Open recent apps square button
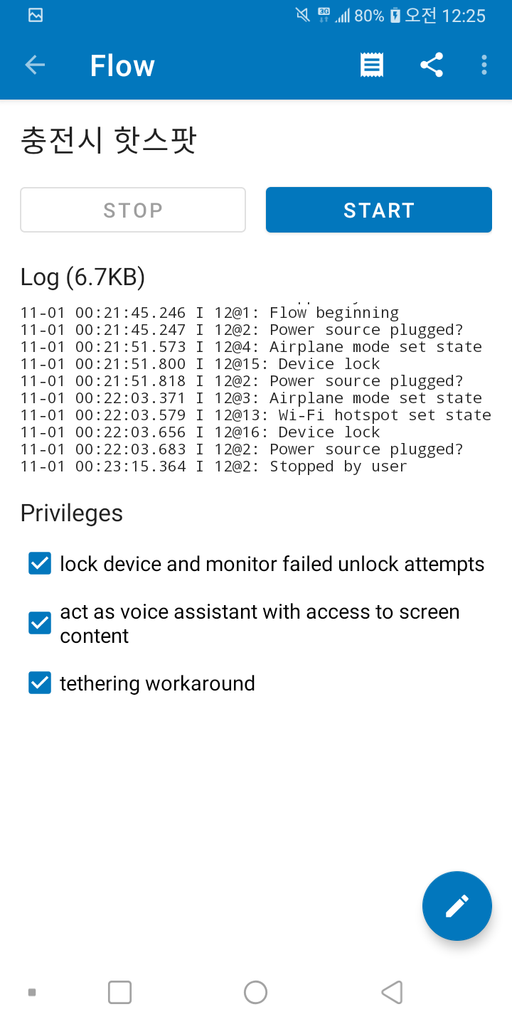Screen dimensions: 512x1024 119,992
